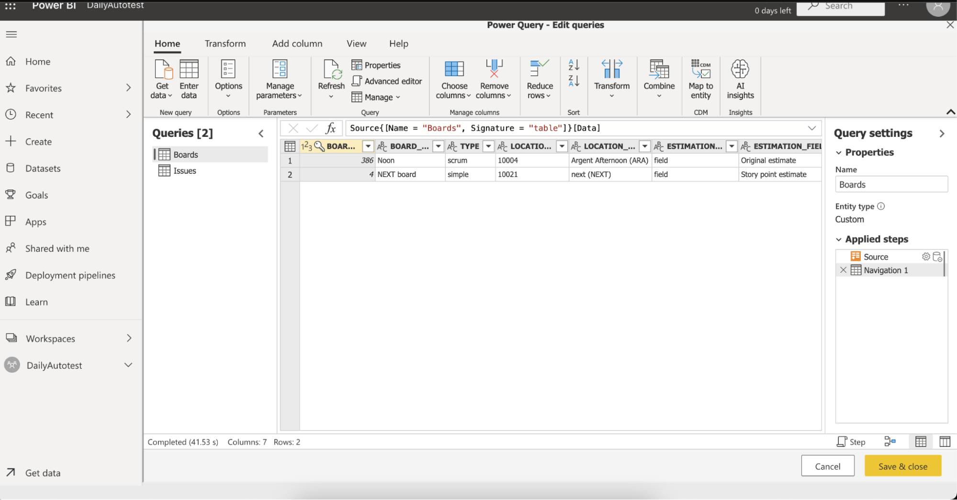Open the Enter data table icon
This screenshot has height=500, width=957.
(189, 79)
